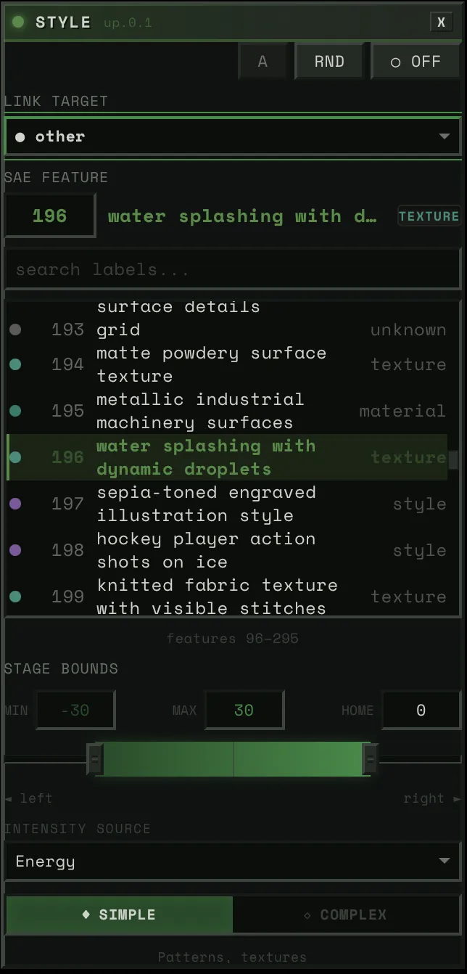Click the gray dot icon by feature 193 grid
The width and height of the screenshot is (467, 974).
(x=16, y=330)
